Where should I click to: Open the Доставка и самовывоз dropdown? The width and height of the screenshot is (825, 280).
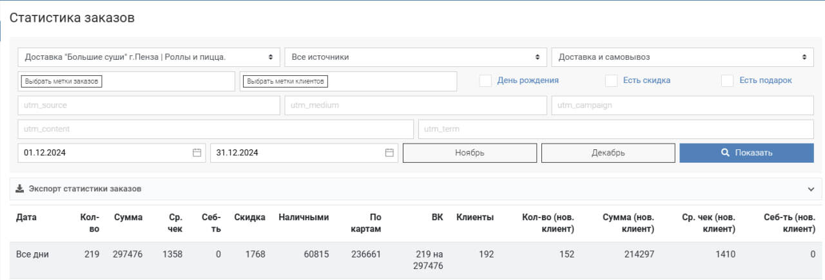(683, 57)
